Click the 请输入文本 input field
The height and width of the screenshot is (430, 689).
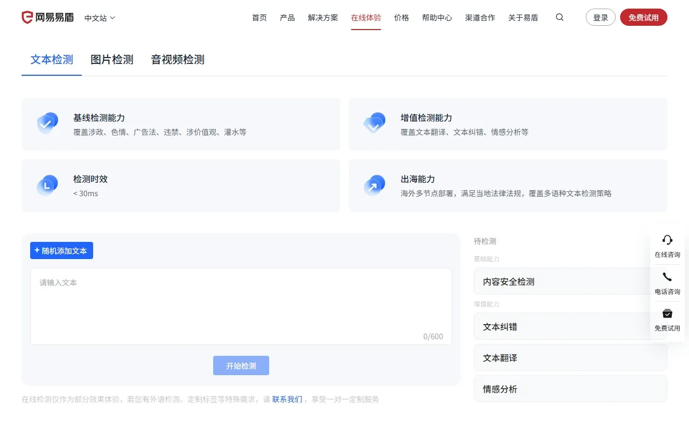click(241, 305)
